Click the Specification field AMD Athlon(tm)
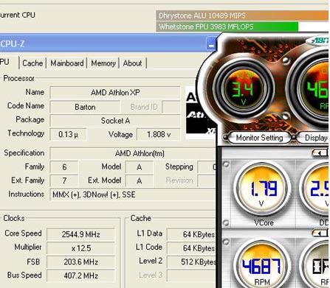 coord(133,153)
